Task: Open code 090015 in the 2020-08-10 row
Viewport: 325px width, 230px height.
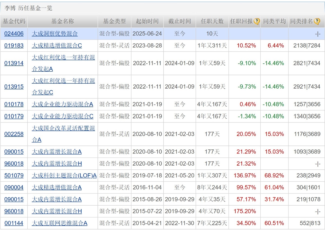Action: click(14, 152)
